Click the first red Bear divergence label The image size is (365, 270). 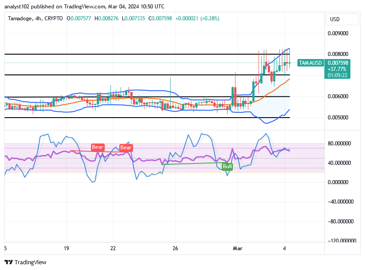(x=98, y=147)
